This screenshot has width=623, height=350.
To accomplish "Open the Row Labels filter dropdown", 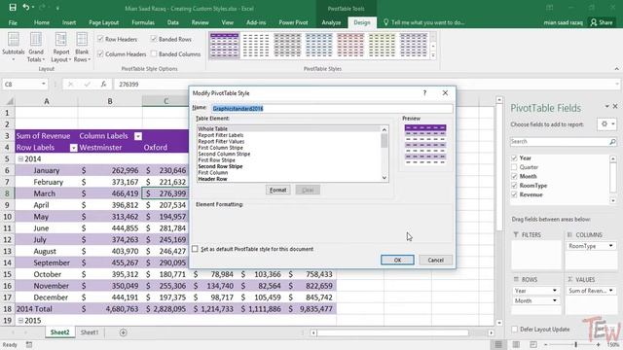I will (74, 148).
